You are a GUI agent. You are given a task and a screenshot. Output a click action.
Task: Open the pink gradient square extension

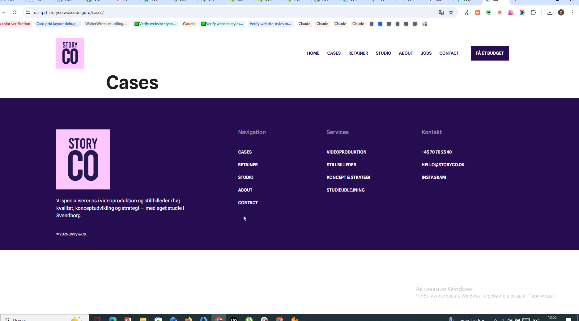511,12
